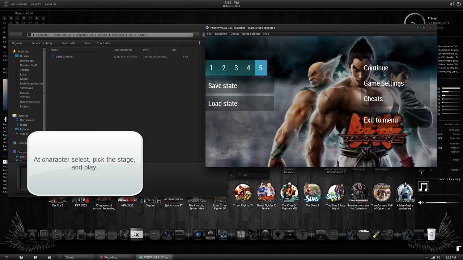Select save state slot 2
Image resolution: width=463 pixels, height=260 pixels.
pyautogui.click(x=224, y=68)
